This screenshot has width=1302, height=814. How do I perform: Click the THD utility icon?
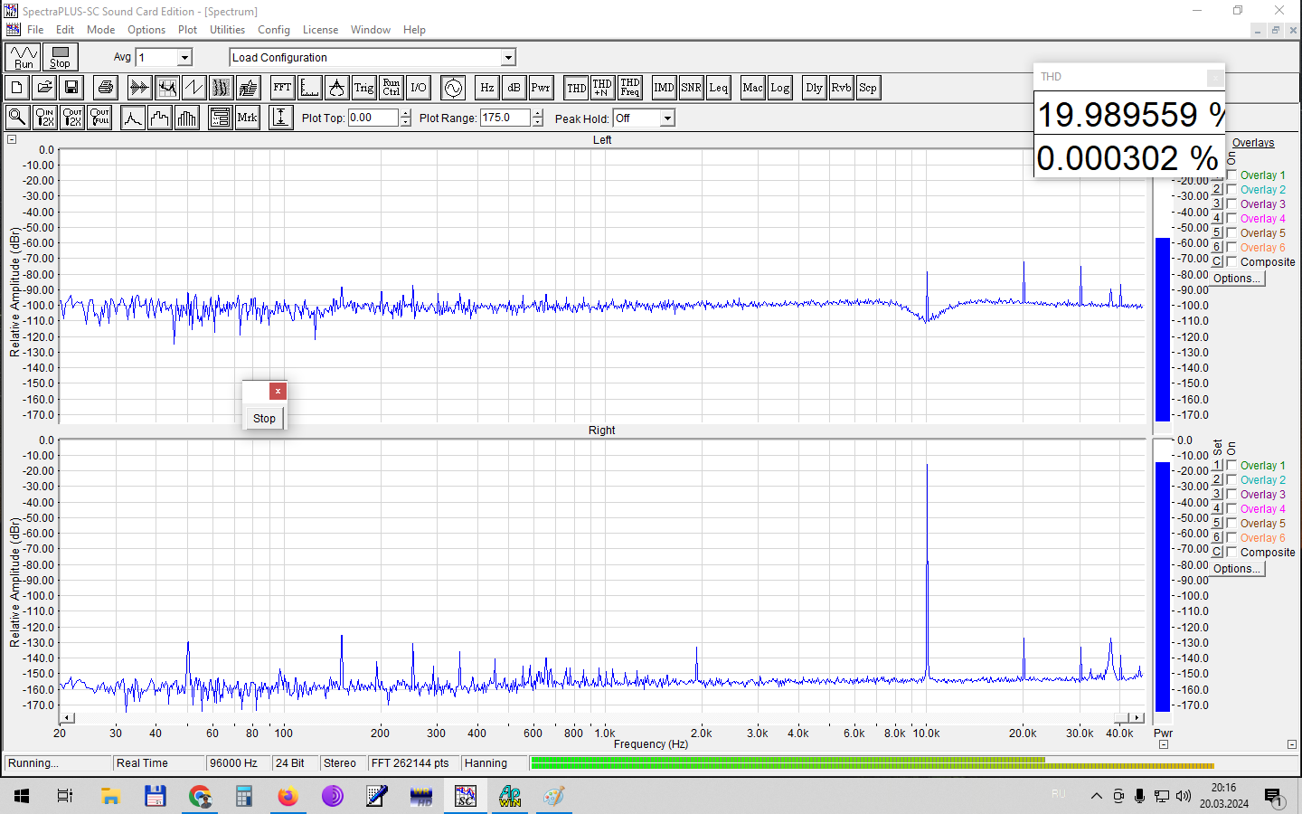point(576,88)
